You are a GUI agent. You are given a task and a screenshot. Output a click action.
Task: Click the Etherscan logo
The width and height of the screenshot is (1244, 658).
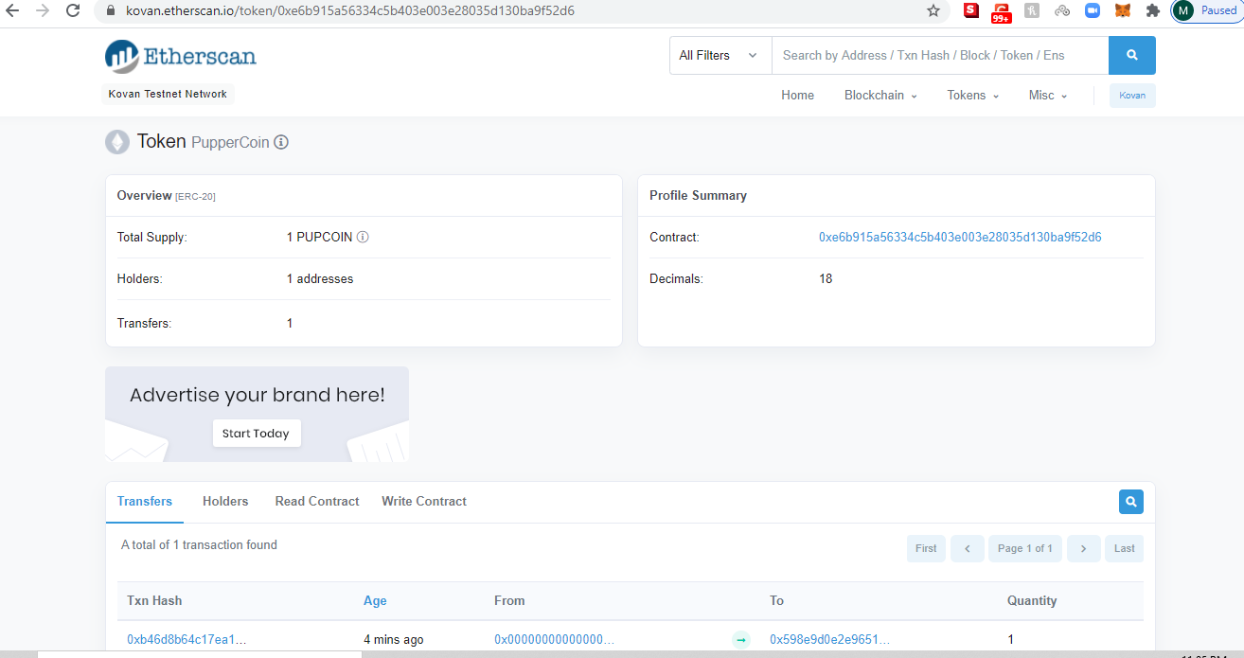click(180, 56)
